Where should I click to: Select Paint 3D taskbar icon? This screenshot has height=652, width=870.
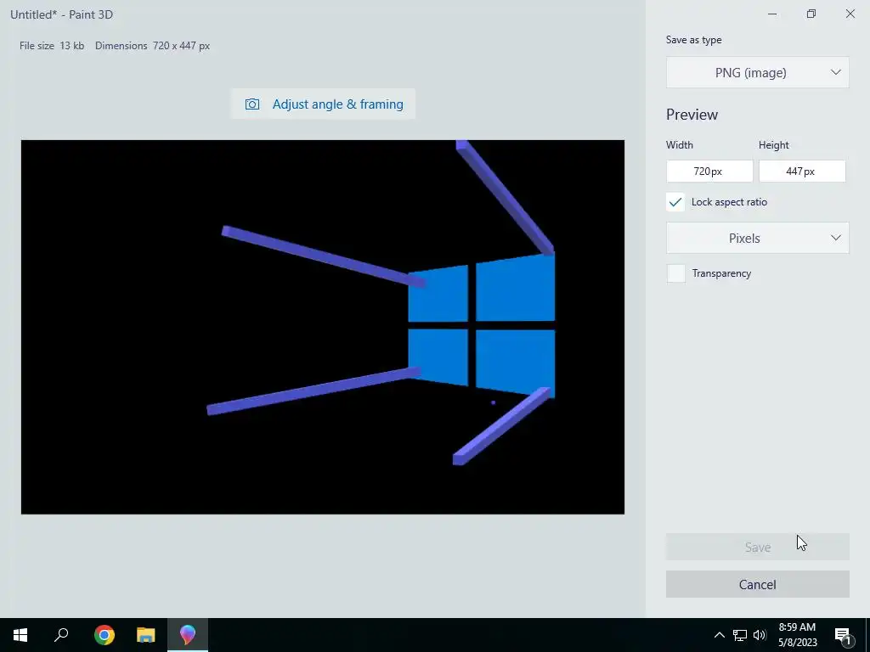point(188,635)
